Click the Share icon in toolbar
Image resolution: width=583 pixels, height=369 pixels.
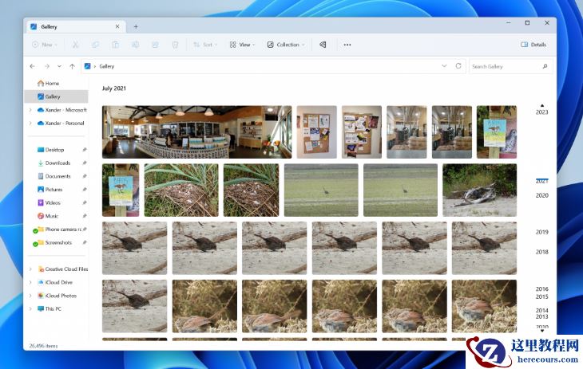coord(155,45)
